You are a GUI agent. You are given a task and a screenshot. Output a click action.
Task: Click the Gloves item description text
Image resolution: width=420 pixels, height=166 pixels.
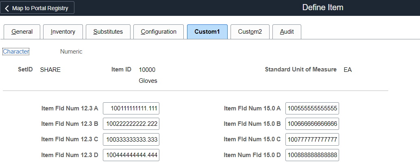click(x=148, y=81)
